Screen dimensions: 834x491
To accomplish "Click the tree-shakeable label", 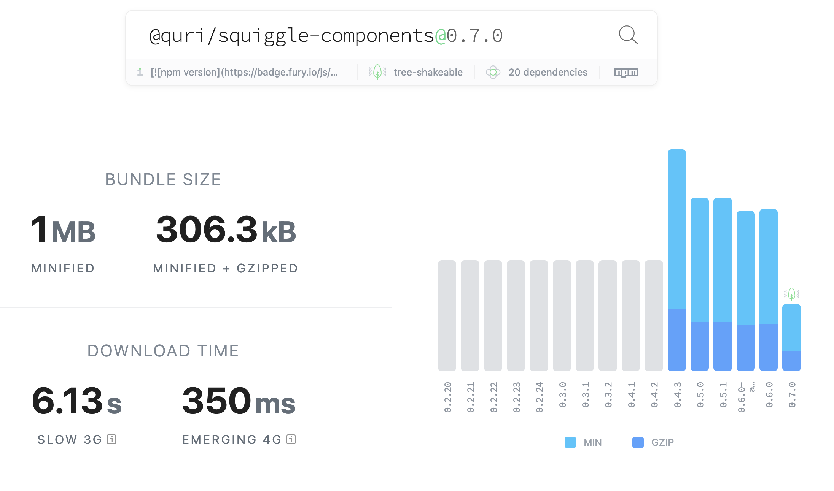I will point(428,72).
